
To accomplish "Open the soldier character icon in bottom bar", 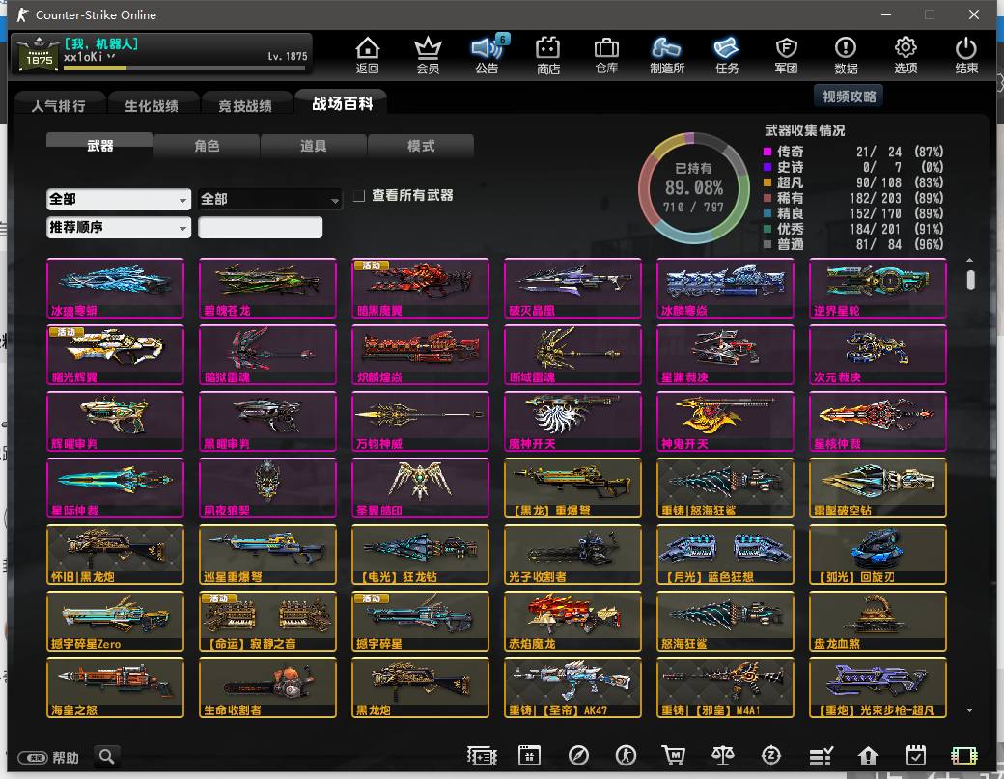I will click(626, 756).
